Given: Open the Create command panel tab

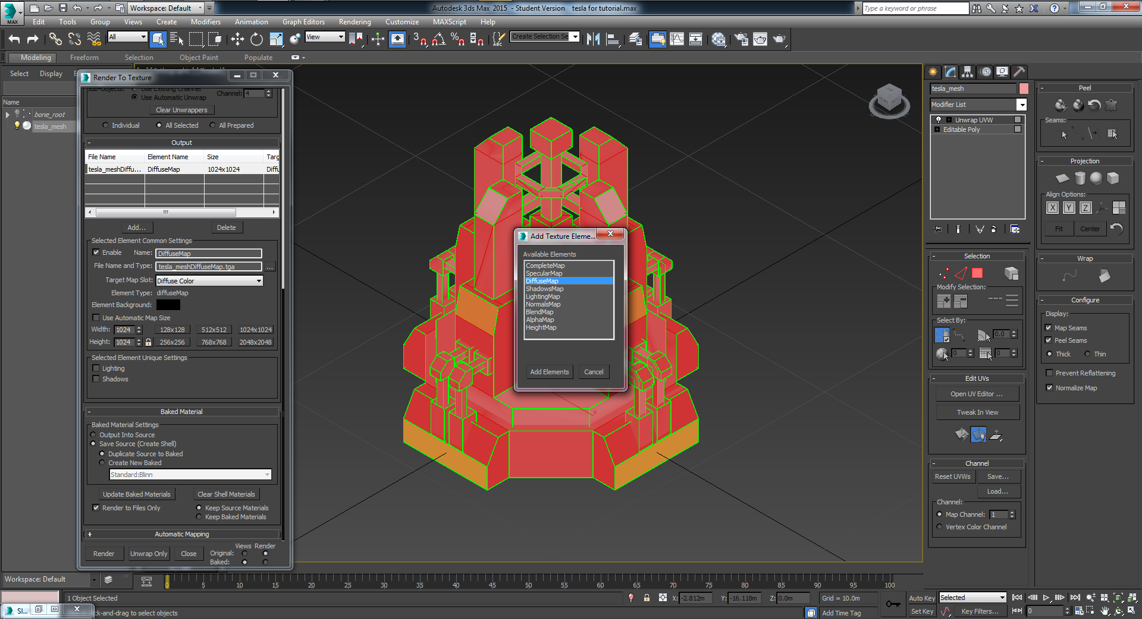Looking at the screenshot, I should pyautogui.click(x=933, y=72).
